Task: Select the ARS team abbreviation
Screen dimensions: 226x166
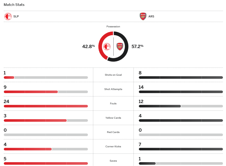Action: (x=151, y=17)
